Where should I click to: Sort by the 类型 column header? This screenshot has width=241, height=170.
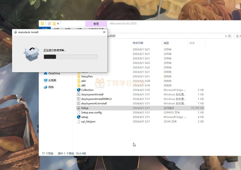point(166,43)
